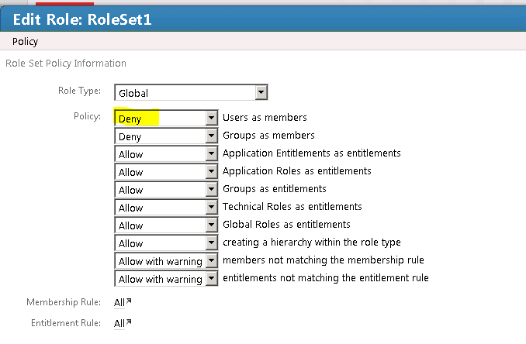The width and height of the screenshot is (526, 344).
Task: Expand the Groups as entitlements dropdown
Action: click(x=211, y=190)
